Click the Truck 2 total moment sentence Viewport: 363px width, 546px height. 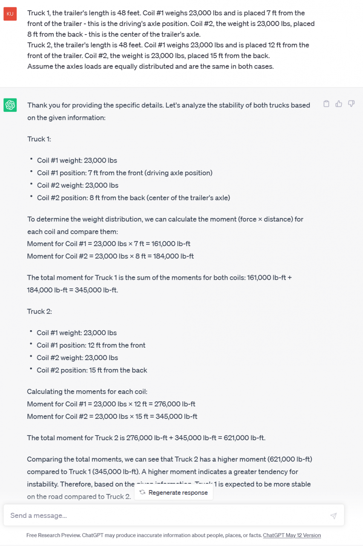(146, 438)
